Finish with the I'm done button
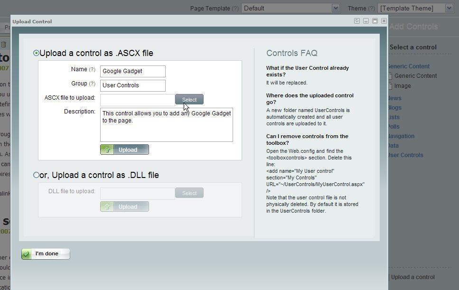The height and width of the screenshot is (290, 459). [x=46, y=254]
